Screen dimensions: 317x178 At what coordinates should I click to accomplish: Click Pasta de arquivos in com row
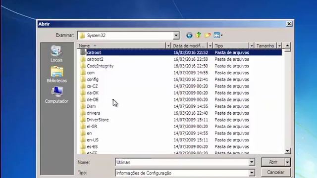[232, 73]
